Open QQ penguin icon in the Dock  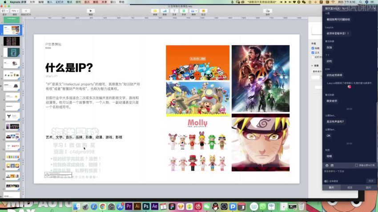click(215, 206)
